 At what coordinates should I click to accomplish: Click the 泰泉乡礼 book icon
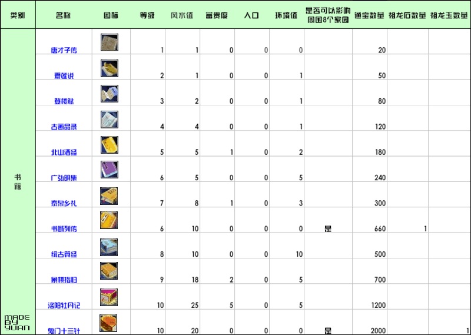(109, 196)
